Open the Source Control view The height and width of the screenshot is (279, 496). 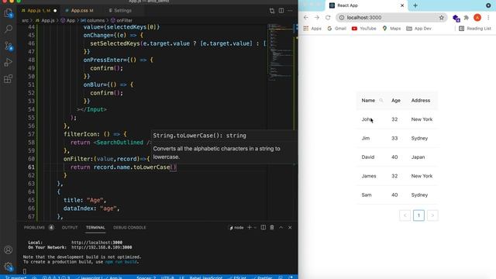pyautogui.click(x=9, y=46)
